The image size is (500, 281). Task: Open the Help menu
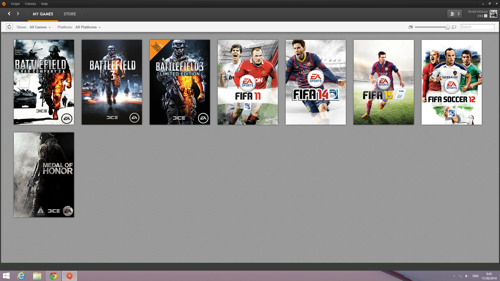(x=44, y=4)
